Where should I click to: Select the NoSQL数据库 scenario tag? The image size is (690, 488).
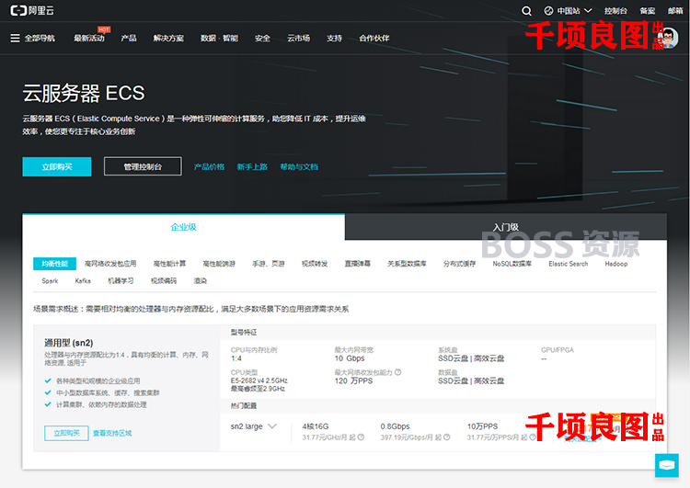point(512,264)
